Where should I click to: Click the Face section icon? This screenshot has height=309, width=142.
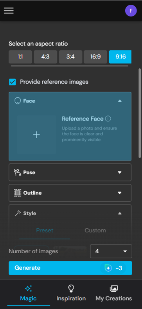[x=18, y=101]
